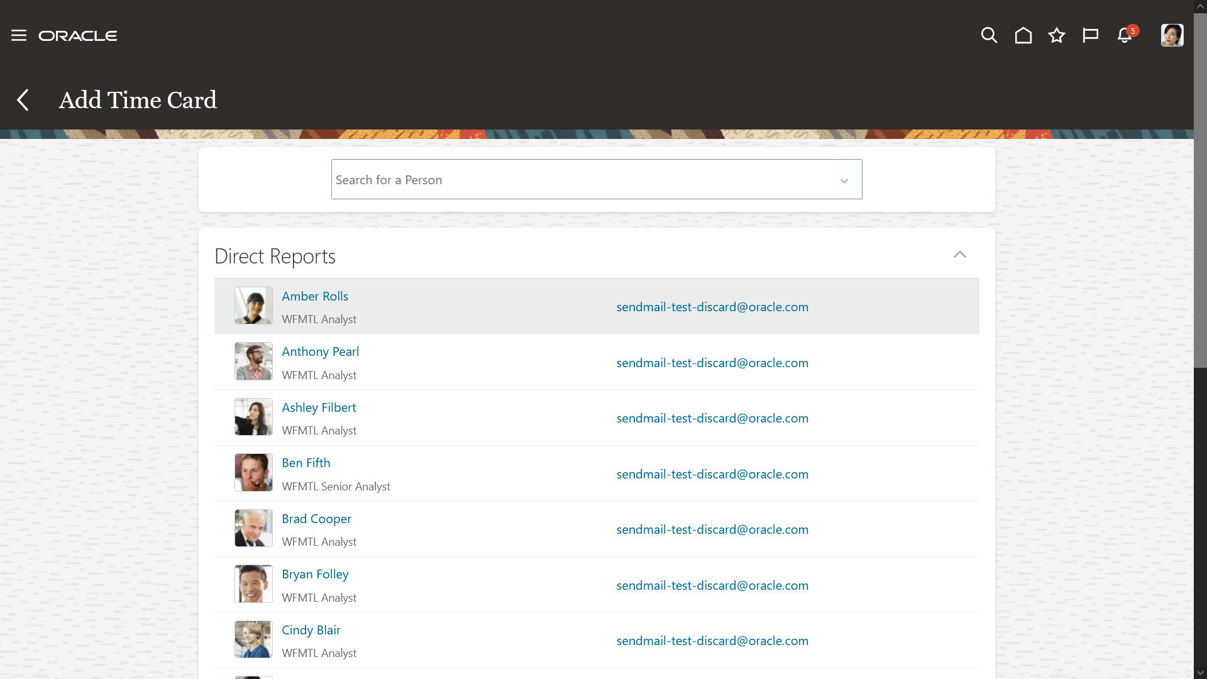Open Favorites star icon

pyautogui.click(x=1057, y=35)
